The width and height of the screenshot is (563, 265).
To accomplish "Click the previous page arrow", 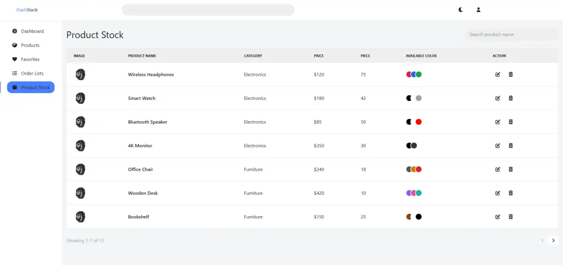I will (x=542, y=240).
